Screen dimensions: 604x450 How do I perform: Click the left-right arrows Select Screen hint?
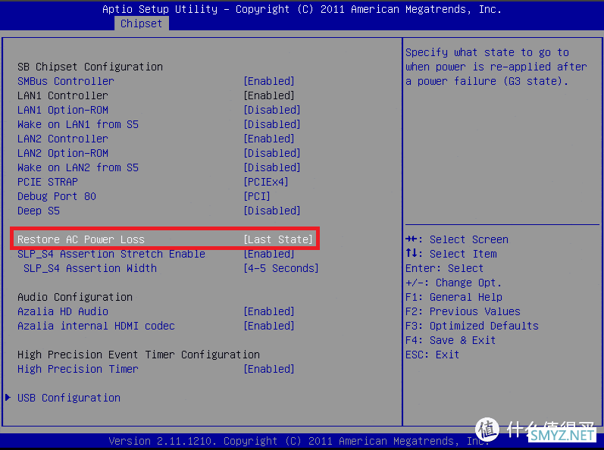457,239
